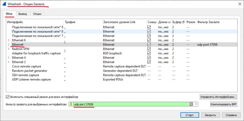Switch to the Вывод tab
Screen dimensions: 244x121
pyautogui.click(x=23, y=14)
